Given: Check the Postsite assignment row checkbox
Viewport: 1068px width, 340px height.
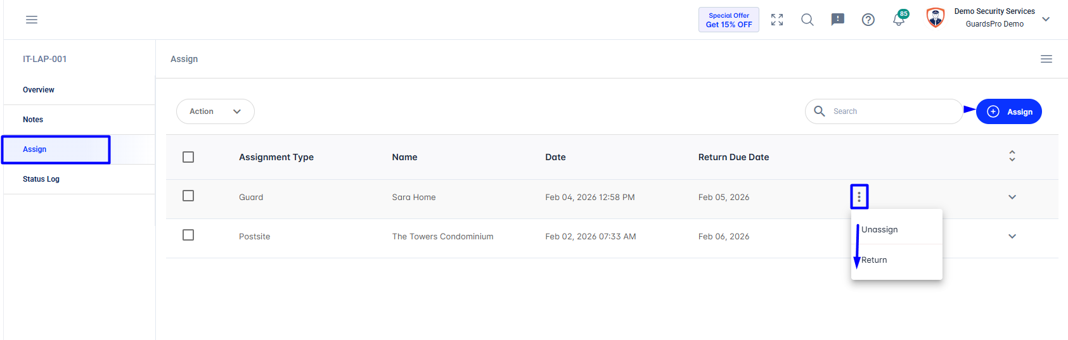Looking at the screenshot, I should [x=188, y=235].
